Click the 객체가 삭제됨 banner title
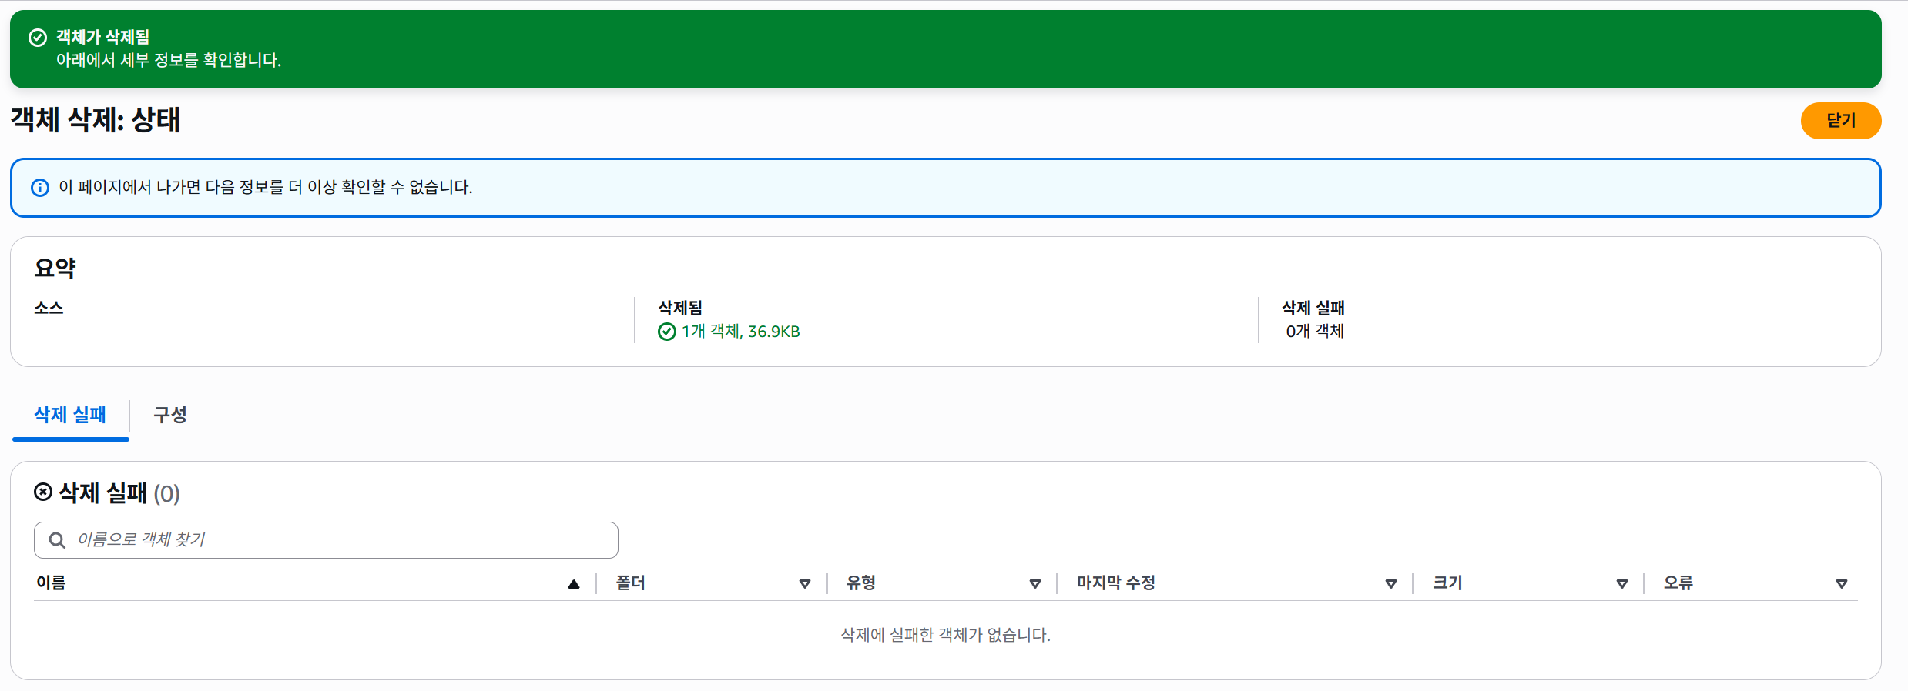1908x691 pixels. 102,37
